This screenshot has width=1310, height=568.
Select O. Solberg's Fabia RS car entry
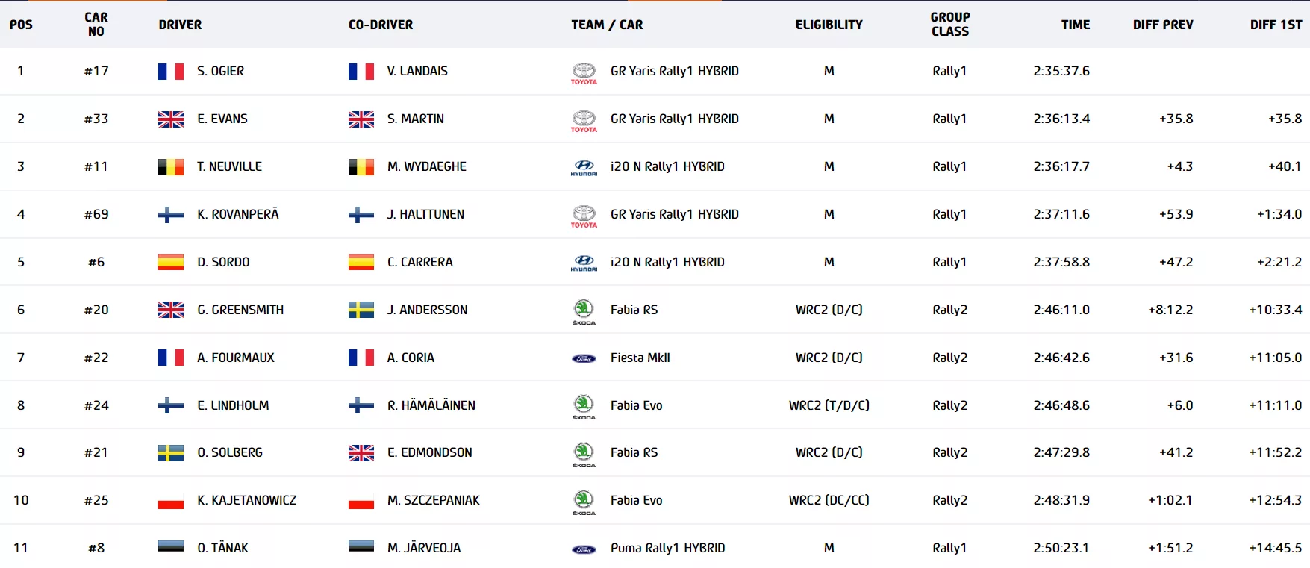tap(634, 452)
